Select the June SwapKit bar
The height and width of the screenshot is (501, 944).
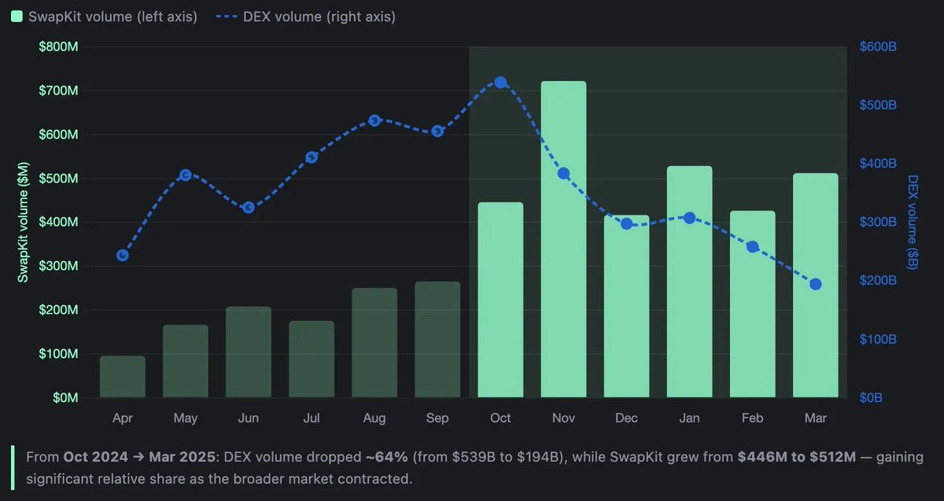[x=249, y=352]
